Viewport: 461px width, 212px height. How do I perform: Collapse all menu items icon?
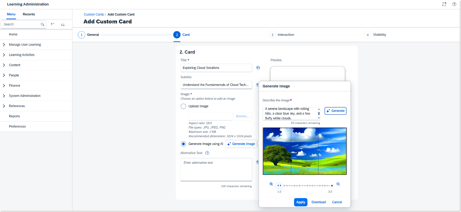point(53,24)
